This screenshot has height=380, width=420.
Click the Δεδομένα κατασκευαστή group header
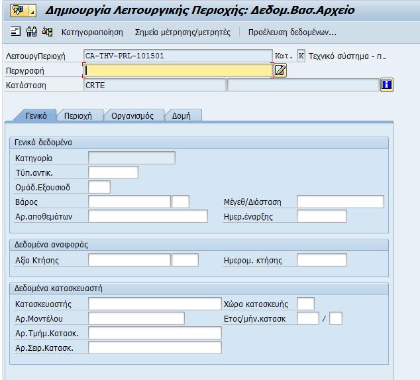[199, 288]
